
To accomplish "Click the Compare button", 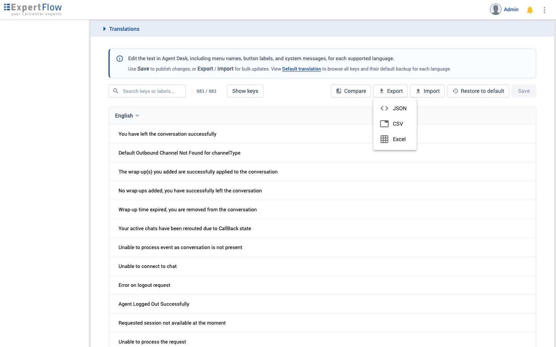I will [351, 91].
